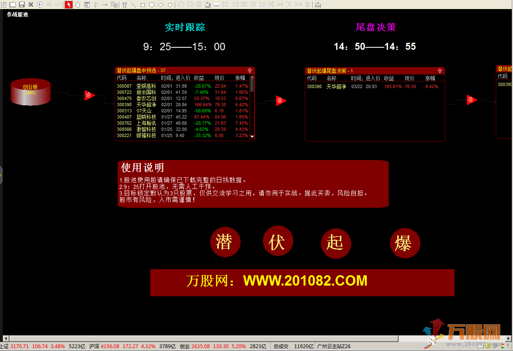Click the align vertical centers icon

click(271, 5)
